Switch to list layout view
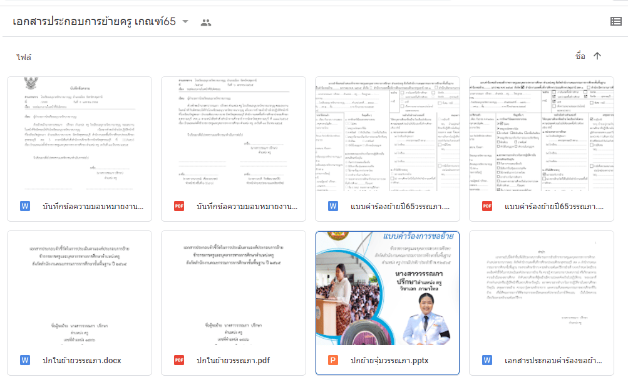Image resolution: width=628 pixels, height=382 pixels. tap(615, 22)
